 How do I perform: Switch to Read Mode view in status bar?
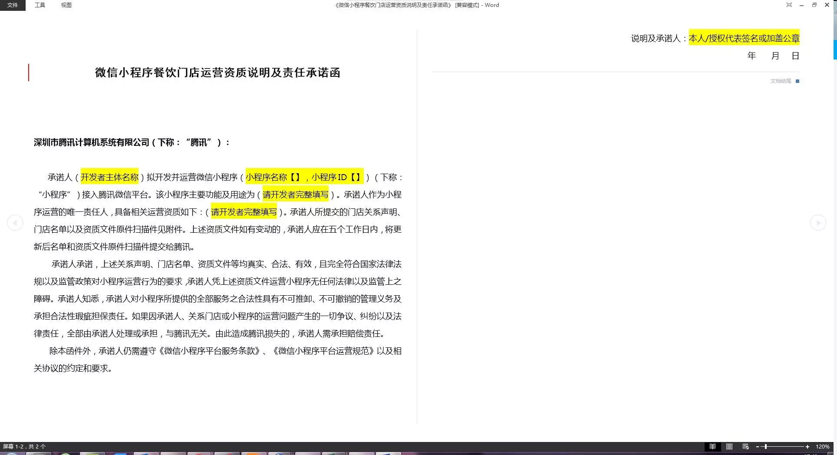point(712,446)
